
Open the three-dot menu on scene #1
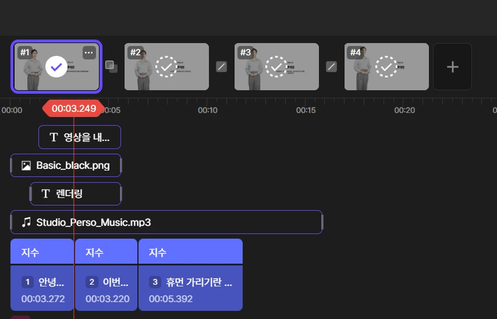[x=88, y=52]
